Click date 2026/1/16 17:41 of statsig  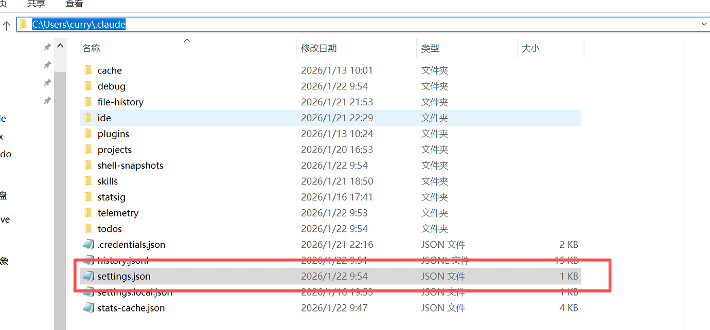[337, 197]
